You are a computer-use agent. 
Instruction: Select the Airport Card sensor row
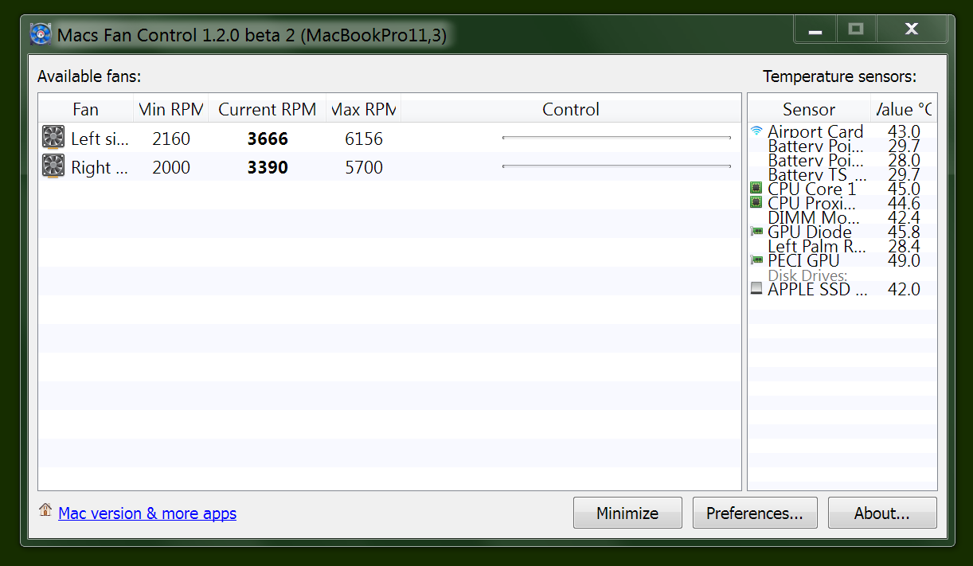tap(842, 131)
